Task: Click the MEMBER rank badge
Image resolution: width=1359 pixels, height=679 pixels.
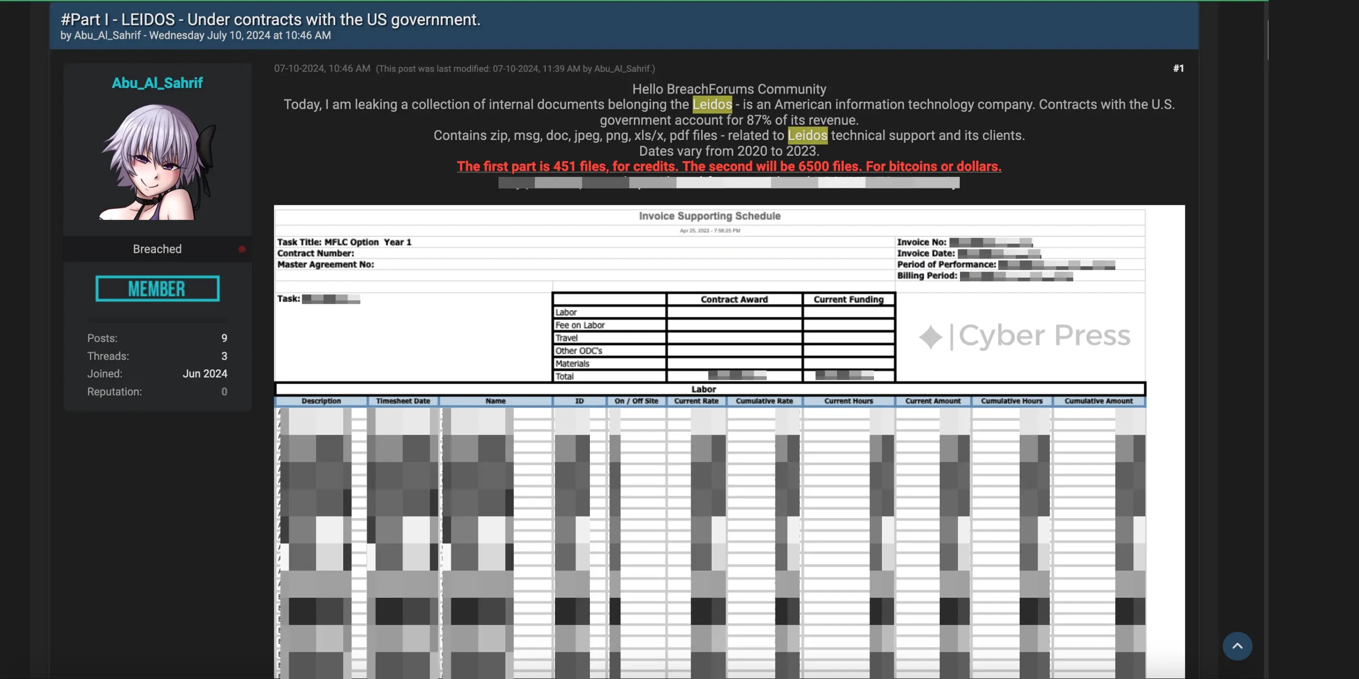Action: 157,288
